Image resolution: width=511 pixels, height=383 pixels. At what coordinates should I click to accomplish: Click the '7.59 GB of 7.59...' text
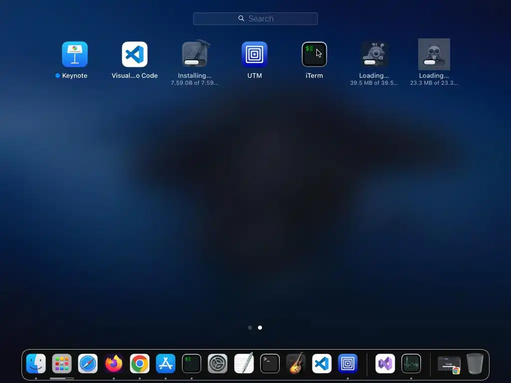tap(195, 83)
